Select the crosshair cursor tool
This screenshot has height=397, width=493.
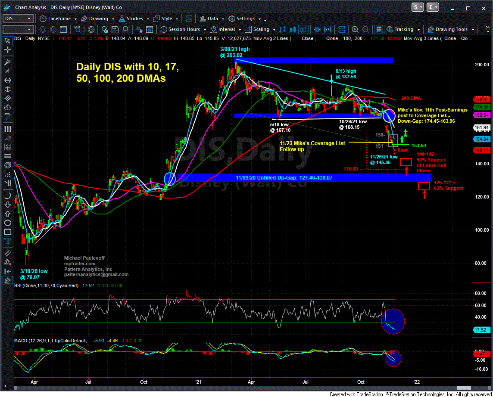(x=7, y=50)
